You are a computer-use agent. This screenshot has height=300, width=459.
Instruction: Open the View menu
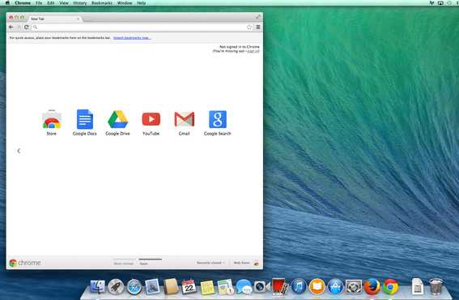(64, 3)
